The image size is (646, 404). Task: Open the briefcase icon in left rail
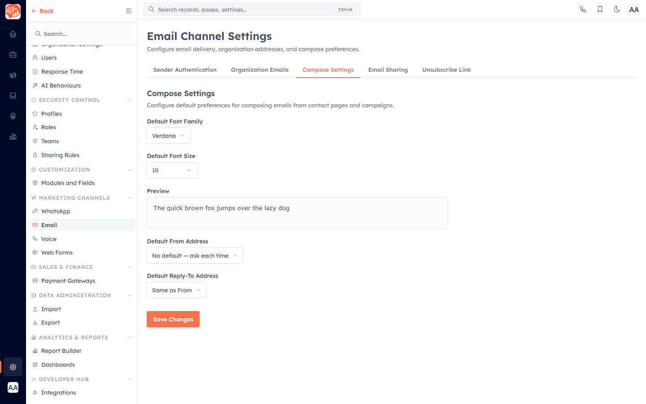[x=13, y=55]
